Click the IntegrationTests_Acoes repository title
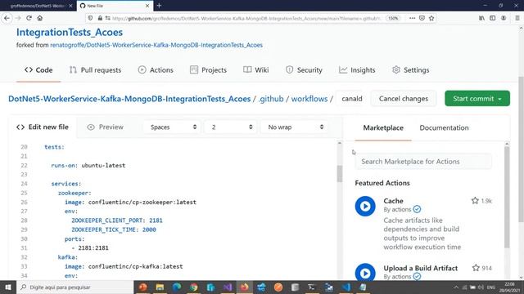The image size is (524, 294). coord(70,33)
